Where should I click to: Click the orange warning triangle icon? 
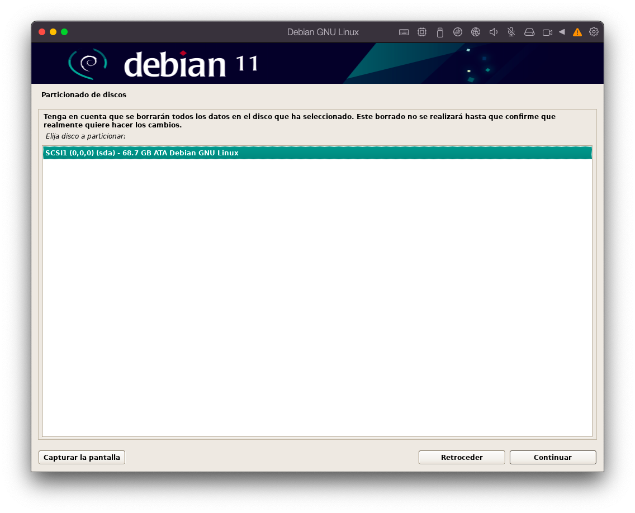coord(577,32)
